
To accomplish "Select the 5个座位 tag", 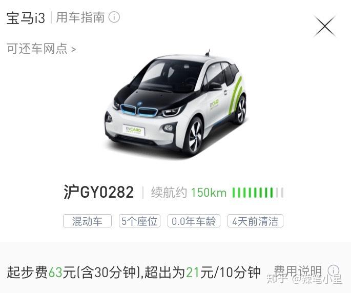I will (139, 221).
